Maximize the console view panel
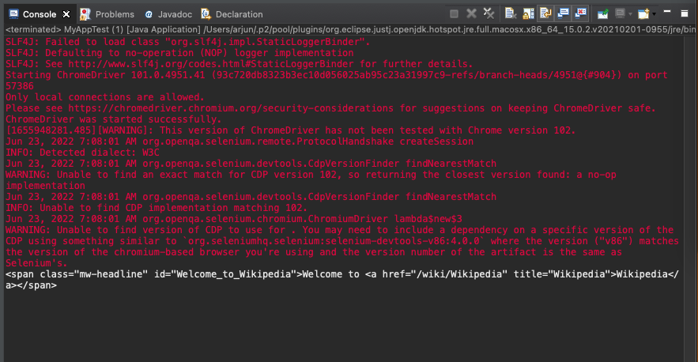The image size is (698, 362). (x=685, y=13)
